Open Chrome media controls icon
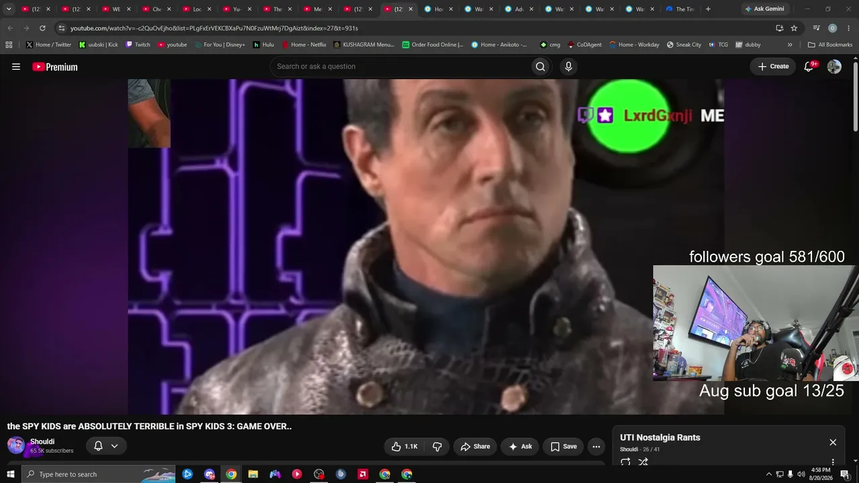Viewport: 859px width, 483px height. (x=816, y=28)
